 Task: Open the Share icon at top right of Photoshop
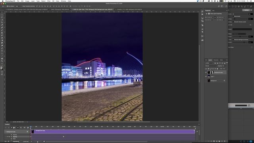(226, 6)
